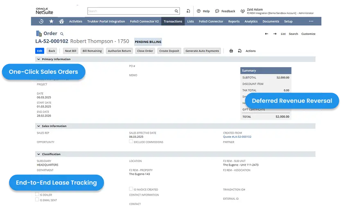Click the magnifier icon next to Order title
341x212 pixels.
coord(62,34)
